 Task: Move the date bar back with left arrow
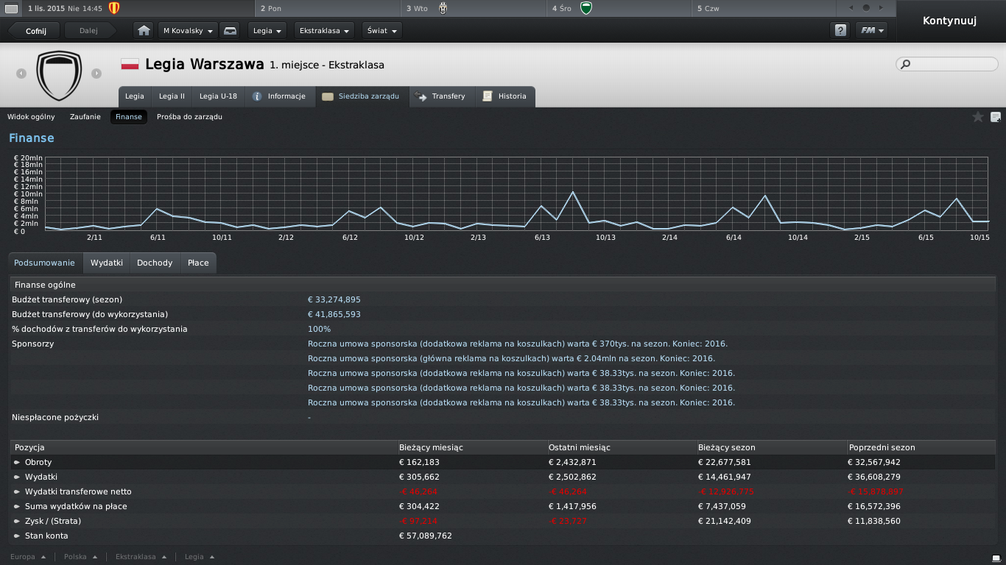tap(852, 8)
